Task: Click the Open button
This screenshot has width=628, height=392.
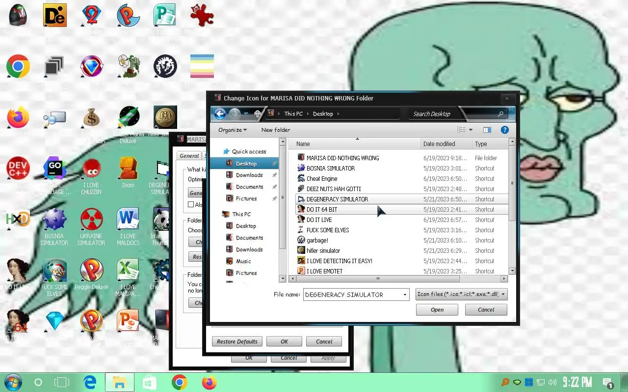Action: (437, 310)
